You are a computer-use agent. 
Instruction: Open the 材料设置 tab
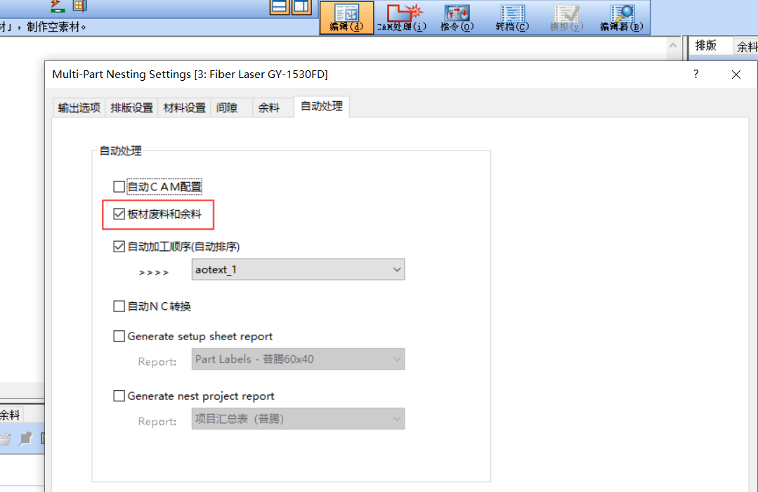point(184,108)
